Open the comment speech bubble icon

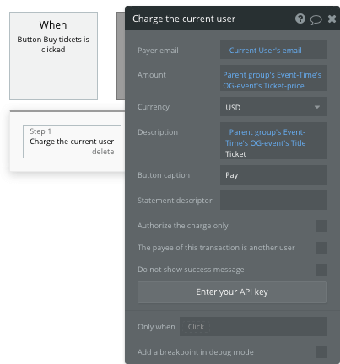pos(316,19)
